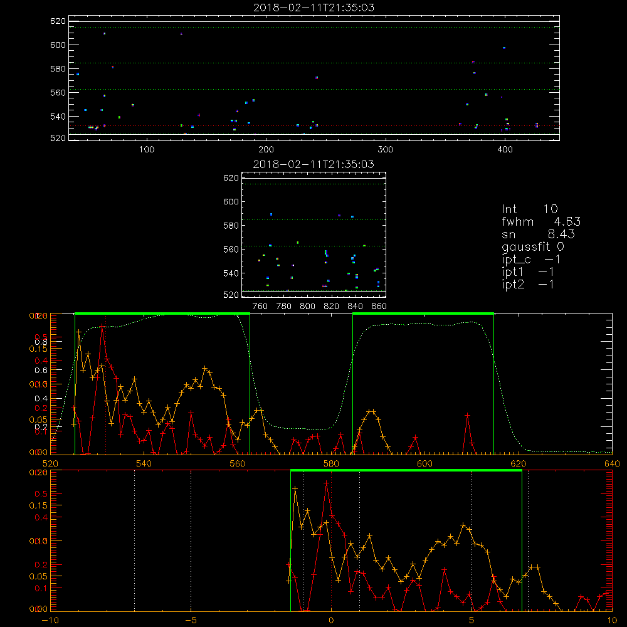Click x-axis label 760 on the middle plot
The height and width of the screenshot is (627, 627).
point(260,307)
